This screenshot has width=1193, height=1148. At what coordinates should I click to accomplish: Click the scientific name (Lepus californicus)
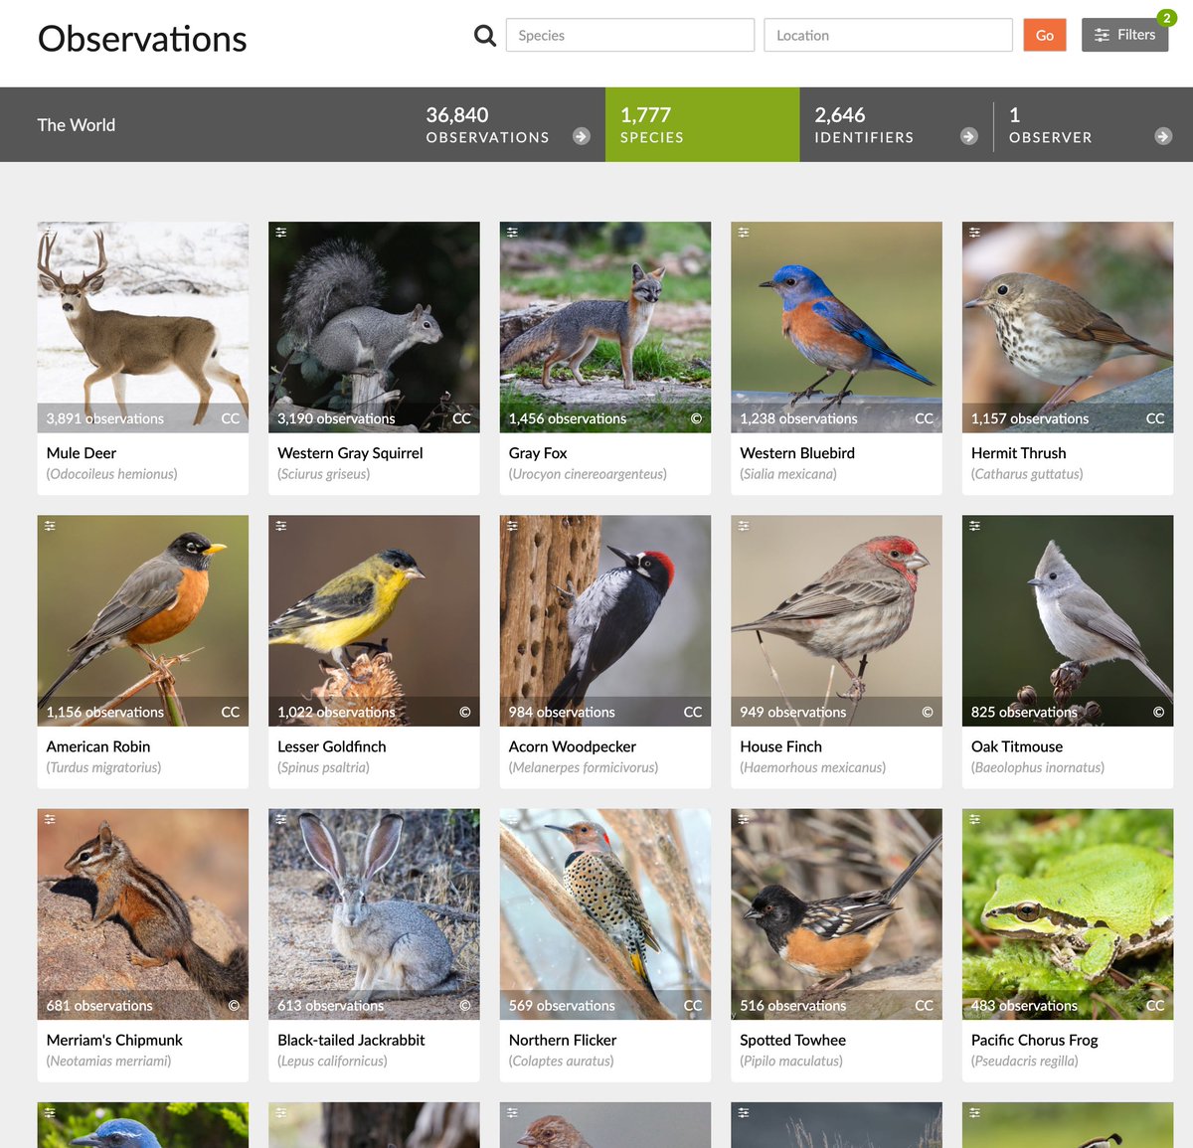[x=332, y=1061]
